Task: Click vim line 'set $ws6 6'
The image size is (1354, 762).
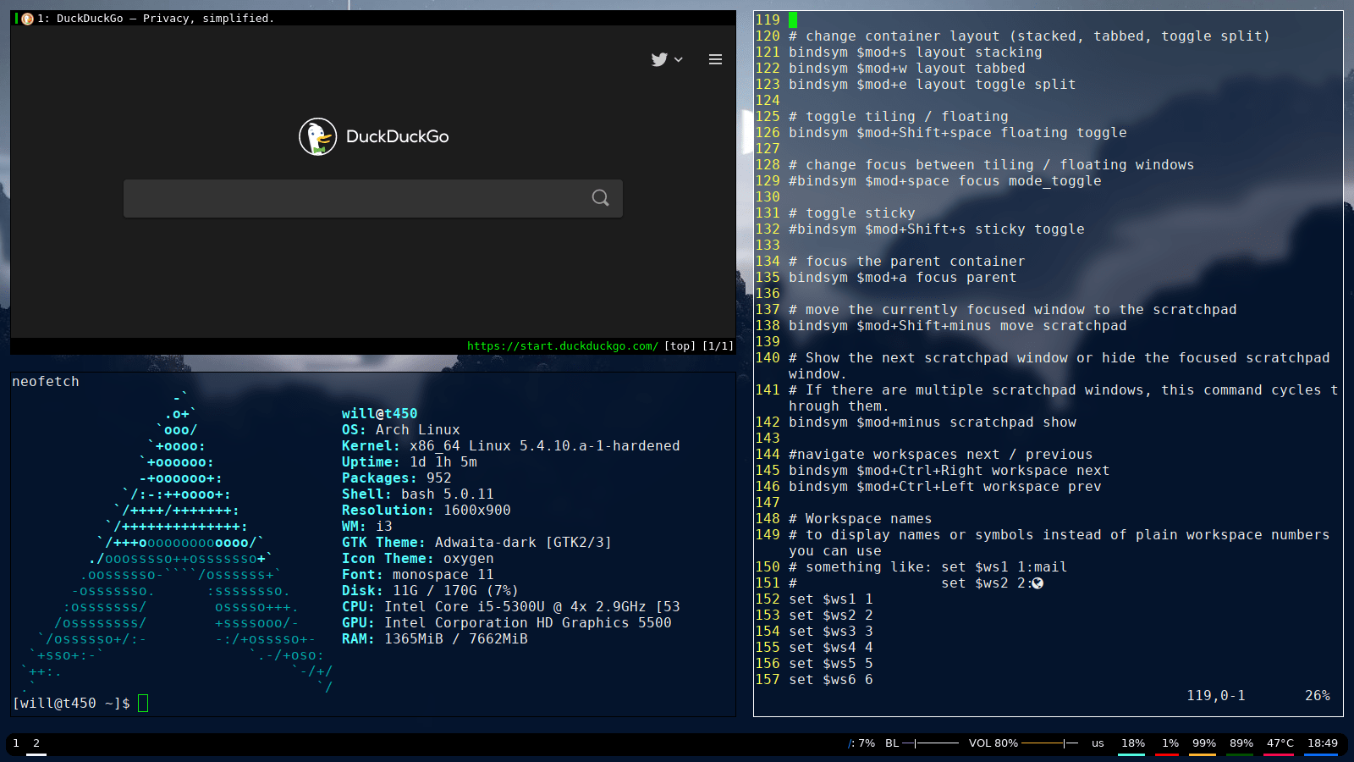Action: [830, 680]
